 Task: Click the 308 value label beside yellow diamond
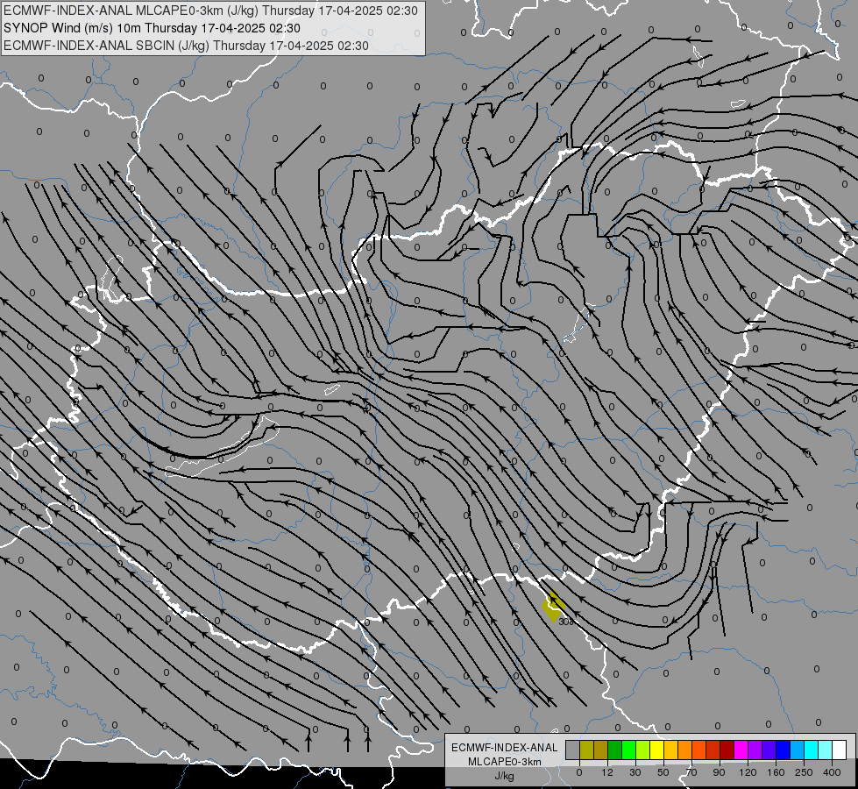click(x=566, y=622)
